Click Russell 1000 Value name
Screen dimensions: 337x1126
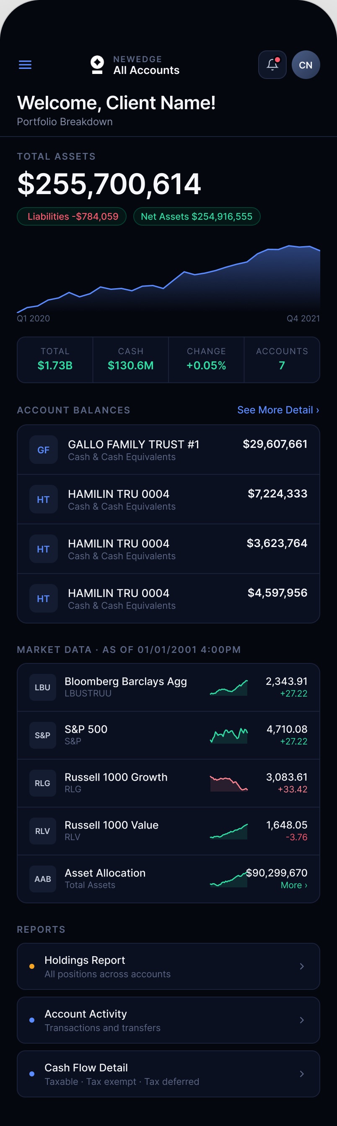click(x=111, y=825)
